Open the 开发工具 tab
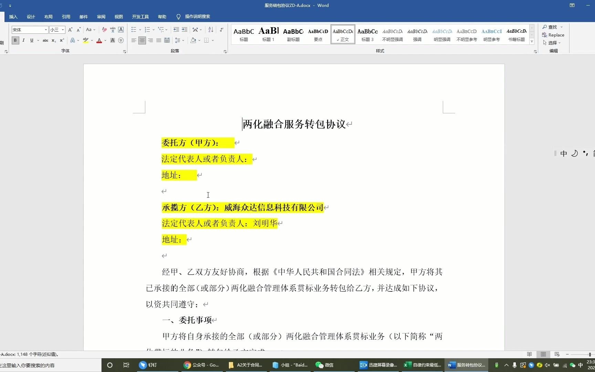The width and height of the screenshot is (595, 372). point(140,17)
